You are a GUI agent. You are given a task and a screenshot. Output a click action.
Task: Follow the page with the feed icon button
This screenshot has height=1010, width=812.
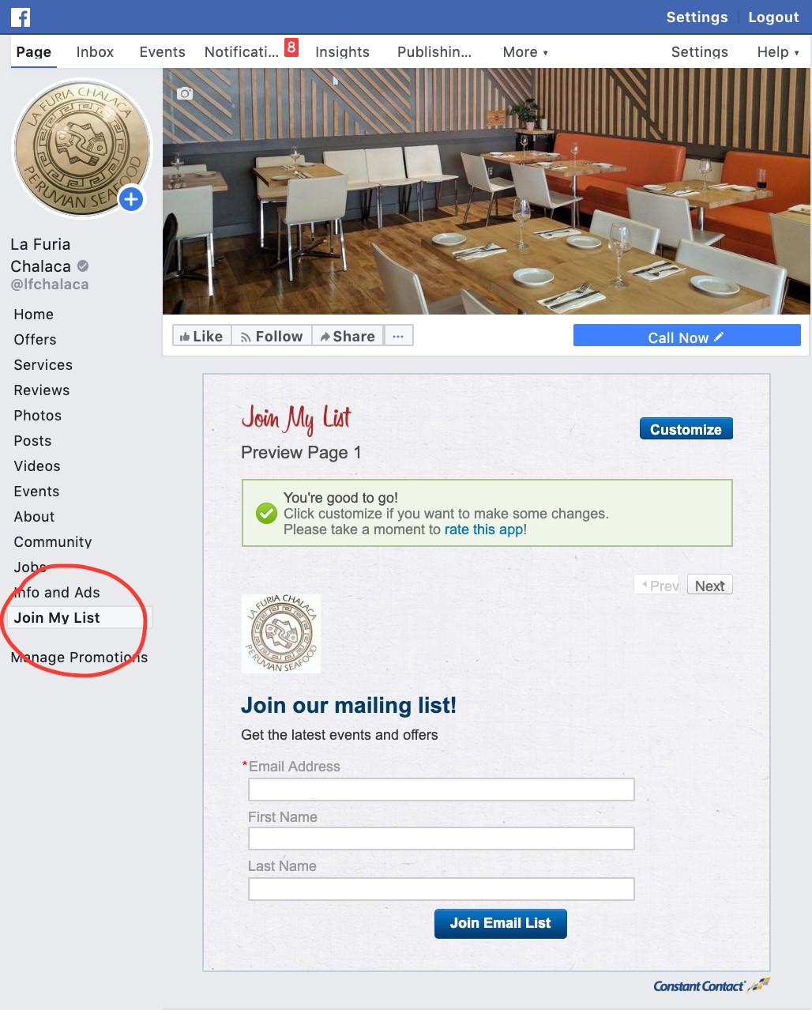272,336
